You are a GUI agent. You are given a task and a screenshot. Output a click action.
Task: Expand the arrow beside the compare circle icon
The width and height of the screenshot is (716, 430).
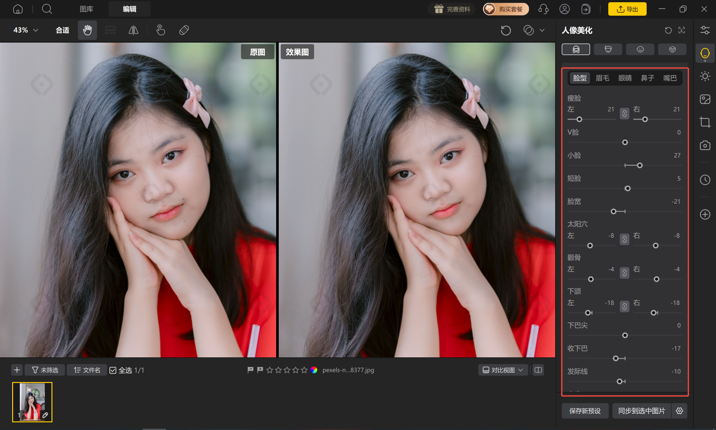542,30
